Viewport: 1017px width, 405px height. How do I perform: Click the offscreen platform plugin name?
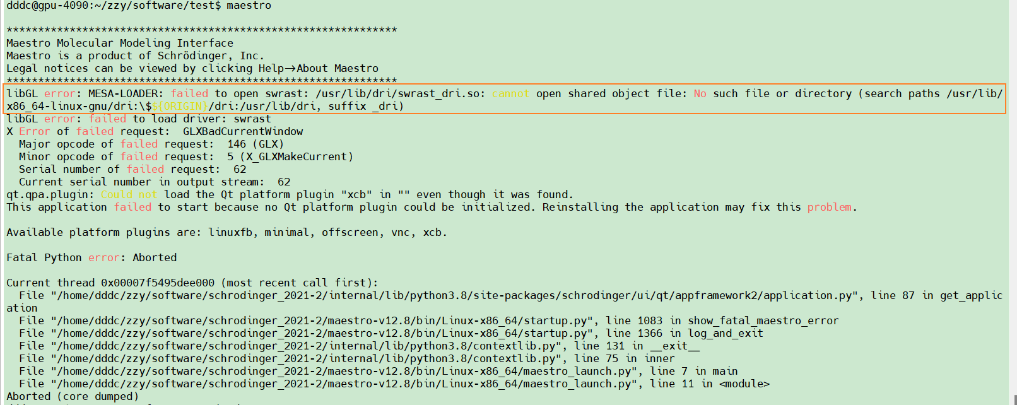click(x=350, y=232)
